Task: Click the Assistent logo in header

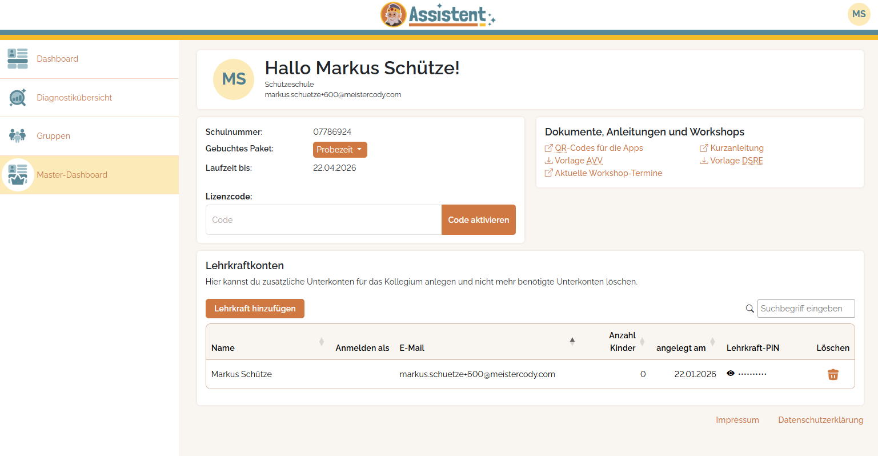Action: click(x=438, y=15)
